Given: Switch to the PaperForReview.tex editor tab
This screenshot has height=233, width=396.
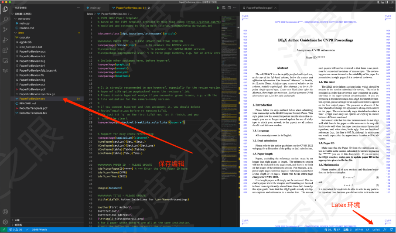Looking at the screenshot, I should point(129,8).
